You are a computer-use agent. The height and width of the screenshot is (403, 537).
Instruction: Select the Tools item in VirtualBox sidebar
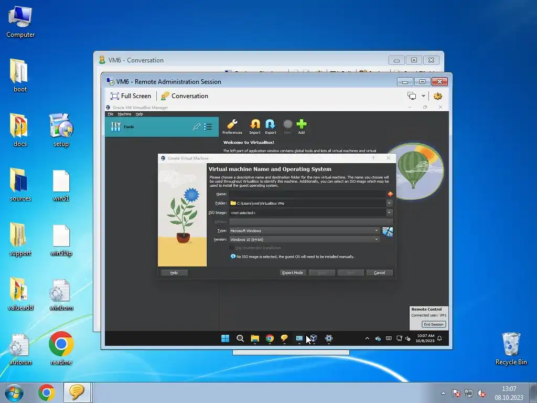pyautogui.click(x=162, y=127)
